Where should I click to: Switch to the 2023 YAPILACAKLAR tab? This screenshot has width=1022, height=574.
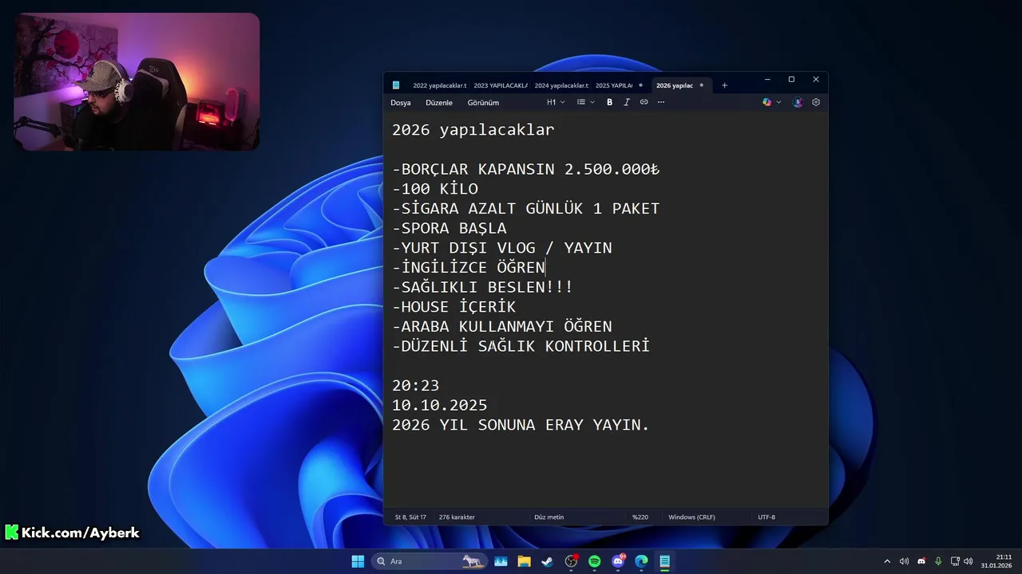[500, 85]
